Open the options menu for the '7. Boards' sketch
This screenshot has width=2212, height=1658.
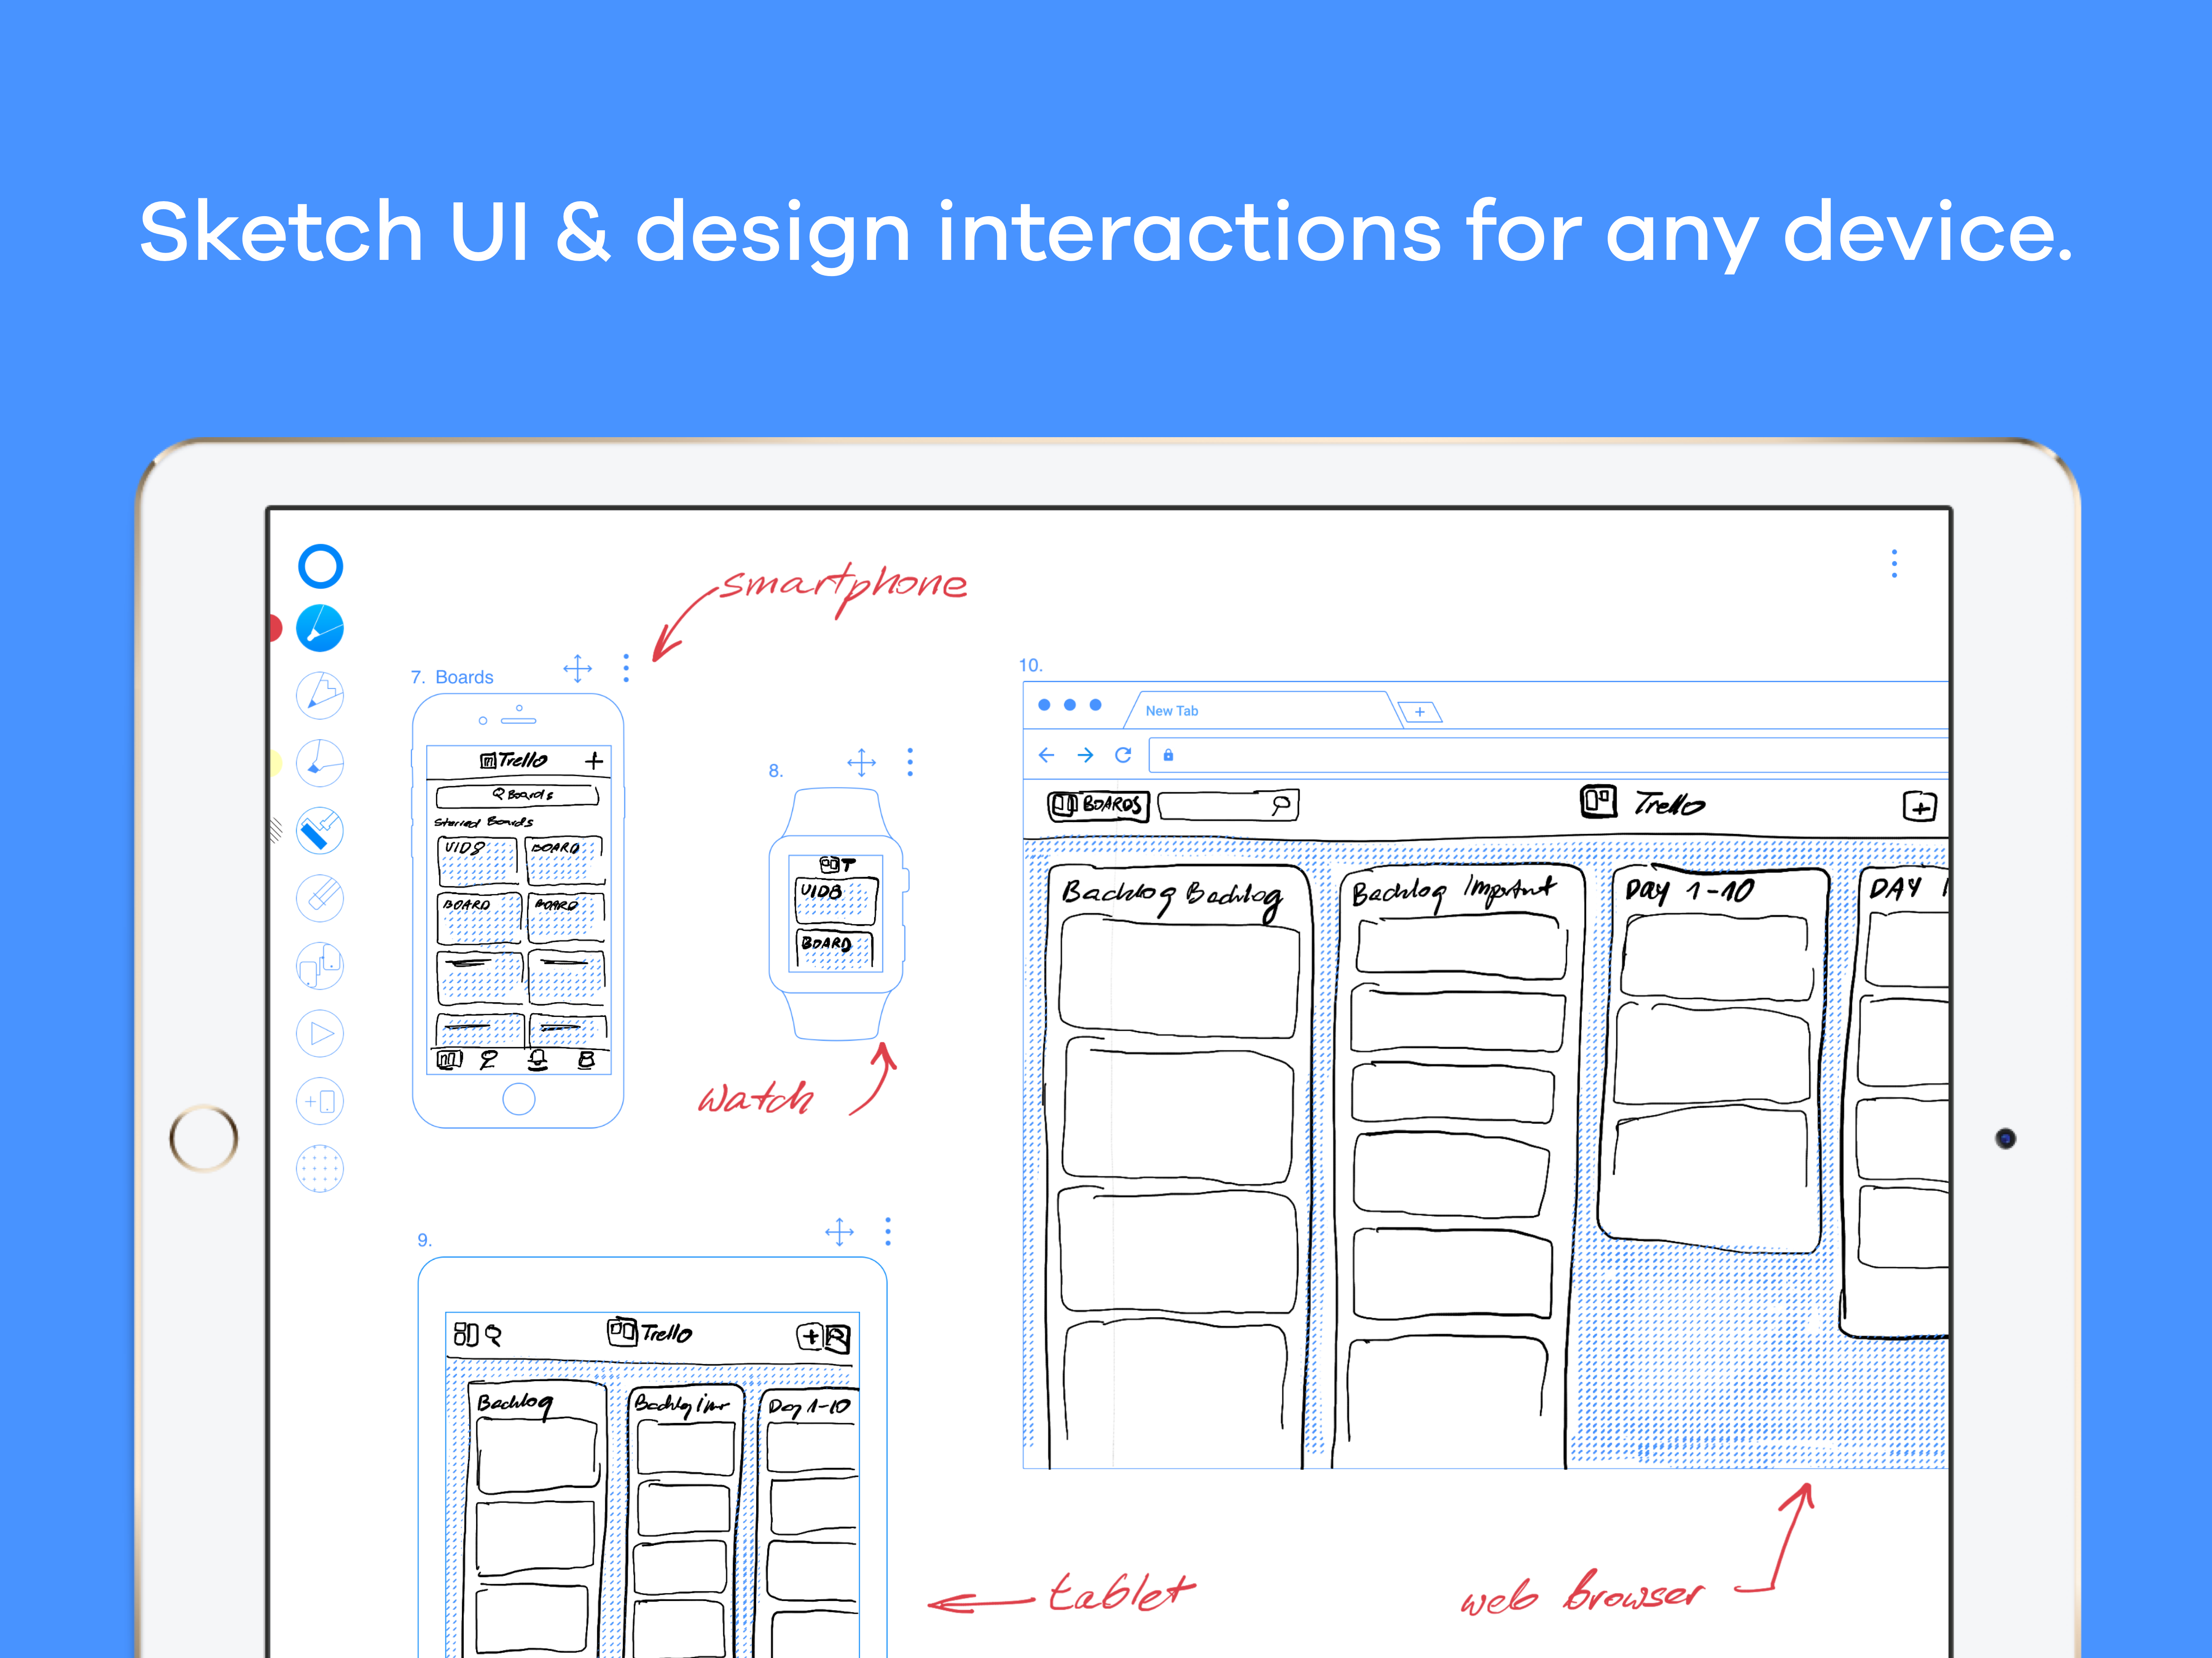pos(626,668)
